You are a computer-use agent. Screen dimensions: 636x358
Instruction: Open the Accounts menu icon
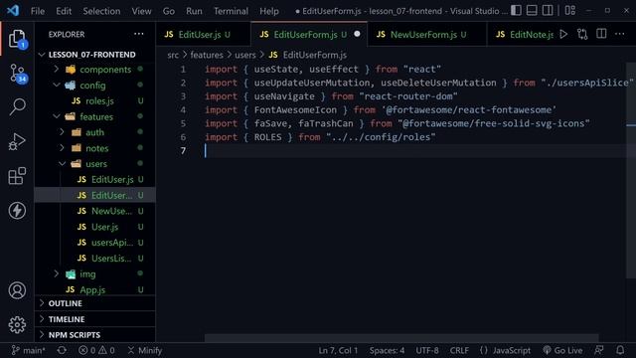pyautogui.click(x=17, y=290)
